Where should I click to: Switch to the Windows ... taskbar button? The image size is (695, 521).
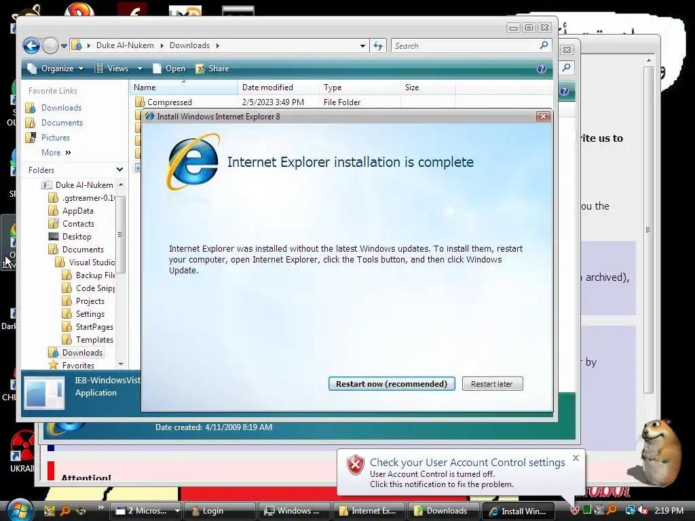click(293, 511)
